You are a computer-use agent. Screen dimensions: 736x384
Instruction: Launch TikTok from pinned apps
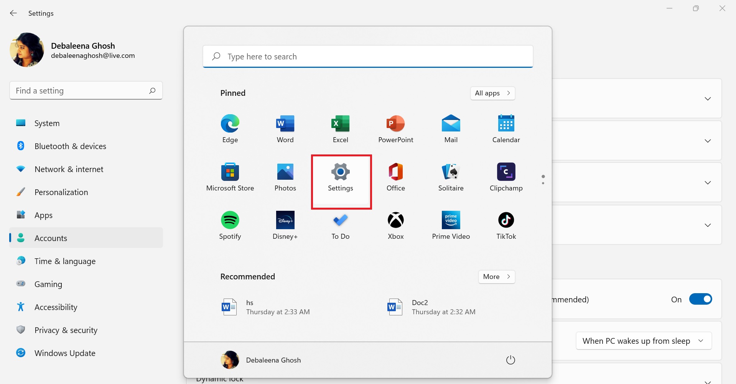[x=506, y=225]
